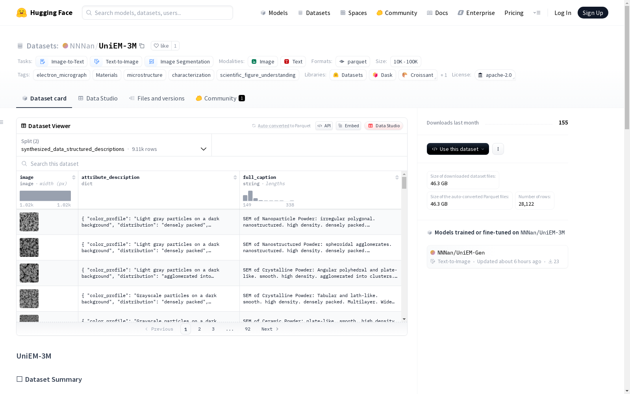Click the search models, datasets, users field
This screenshot has height=394, width=630.
click(157, 13)
